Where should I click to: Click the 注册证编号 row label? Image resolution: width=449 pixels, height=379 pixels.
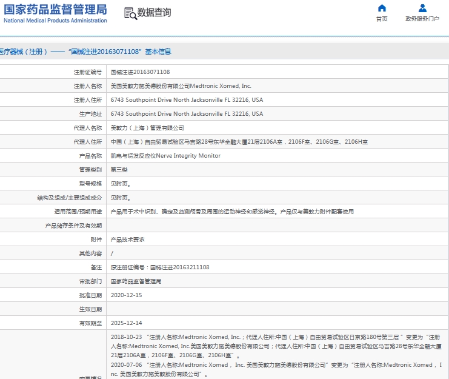point(88,72)
